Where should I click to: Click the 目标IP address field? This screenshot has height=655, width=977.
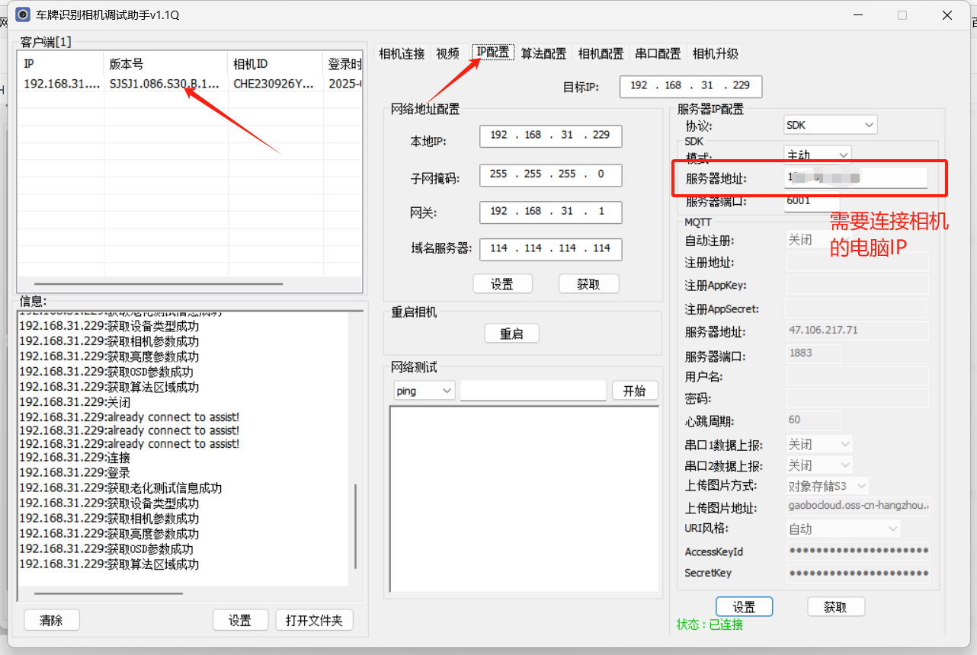click(690, 86)
